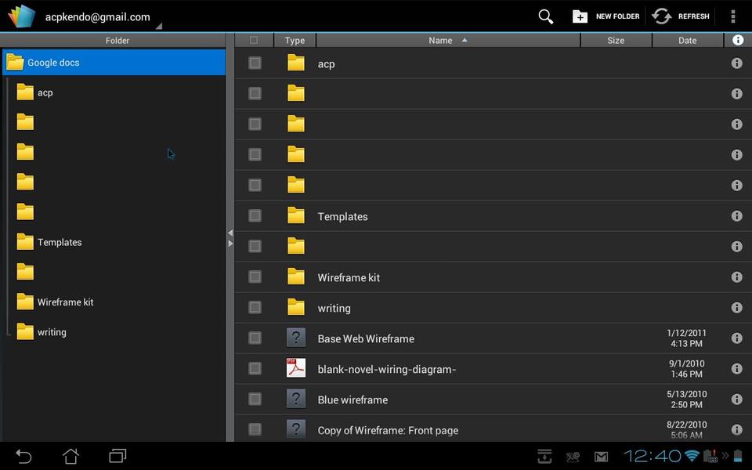The height and width of the screenshot is (470, 752).
Task: Open the three-dot overflow menu
Action: (732, 16)
